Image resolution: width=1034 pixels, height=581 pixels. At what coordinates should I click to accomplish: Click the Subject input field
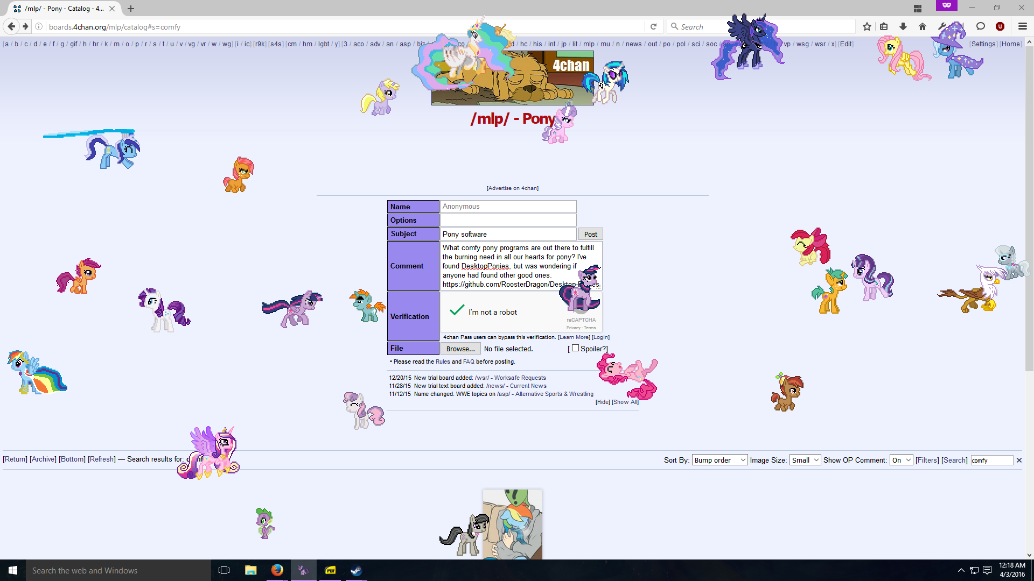[x=508, y=234]
